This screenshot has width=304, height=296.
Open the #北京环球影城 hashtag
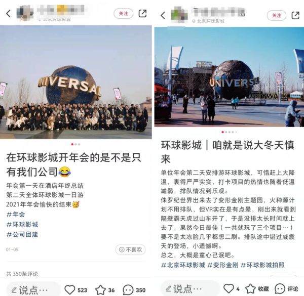point(183,265)
